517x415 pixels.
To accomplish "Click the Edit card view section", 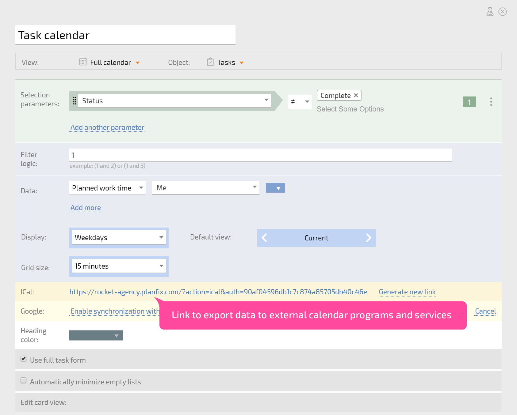I will click(258, 402).
